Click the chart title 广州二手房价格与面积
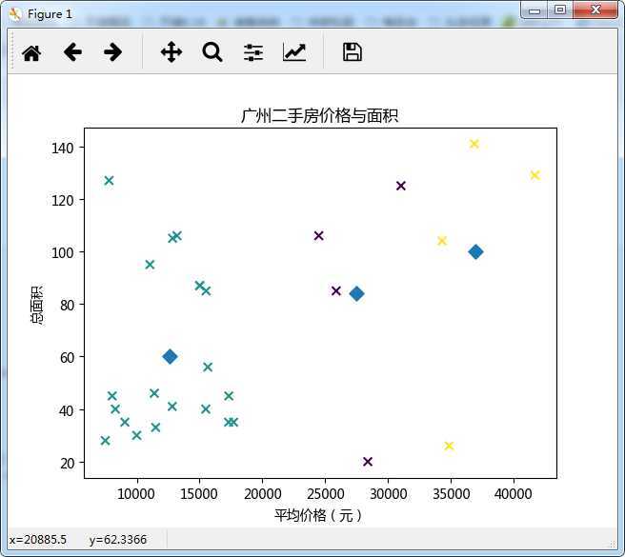The image size is (625, 557). coord(320,116)
